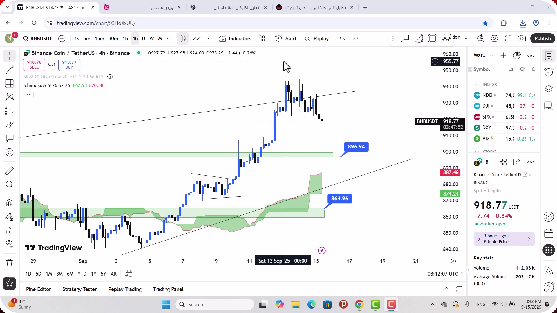Open the indicator templates grid
Image resolution: width=557 pixels, height=313 pixels.
[x=262, y=39]
